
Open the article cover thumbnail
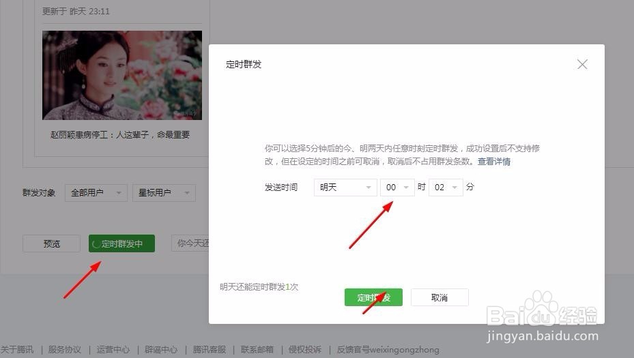[122, 75]
